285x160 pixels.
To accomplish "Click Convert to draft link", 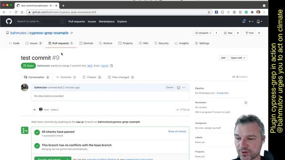I will [222, 112].
